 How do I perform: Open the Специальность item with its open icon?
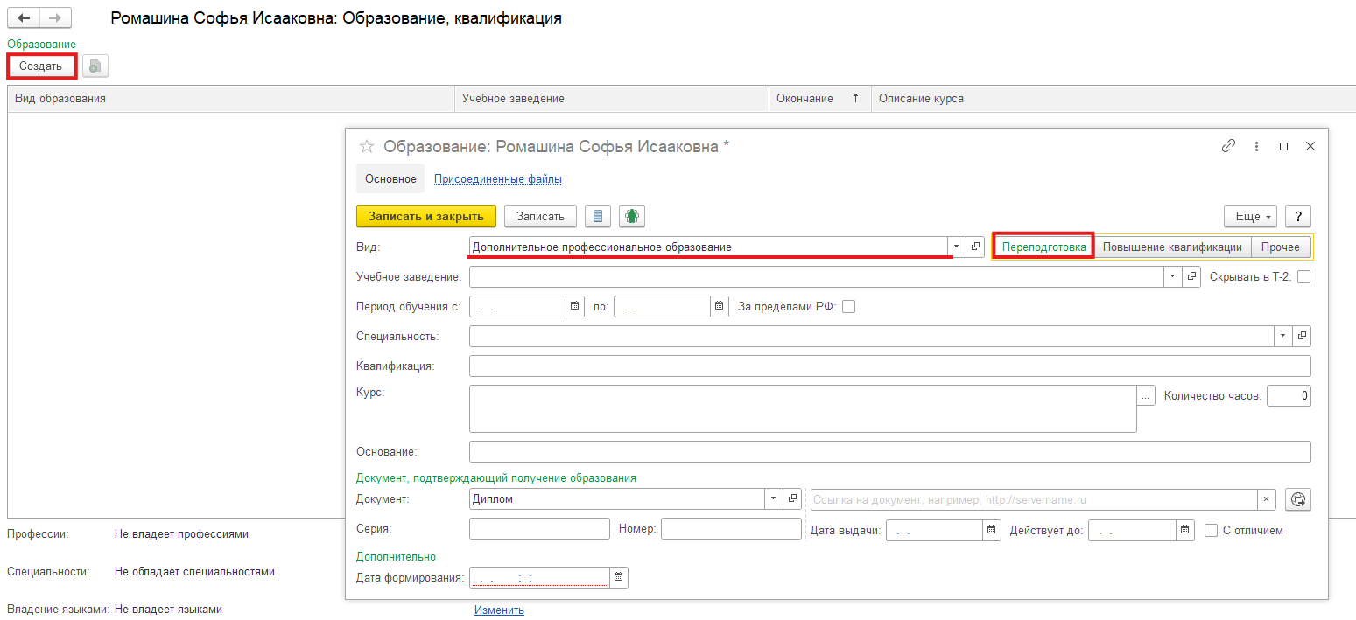pos(1303,336)
